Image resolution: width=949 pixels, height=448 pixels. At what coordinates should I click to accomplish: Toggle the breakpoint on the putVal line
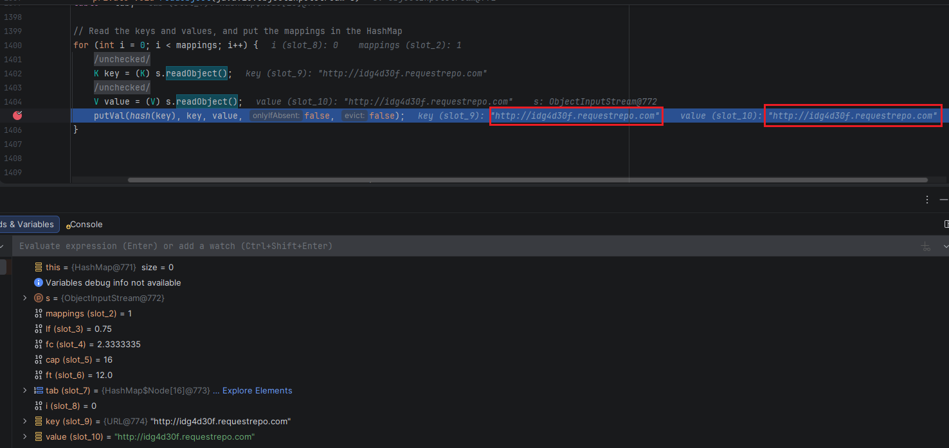17,116
